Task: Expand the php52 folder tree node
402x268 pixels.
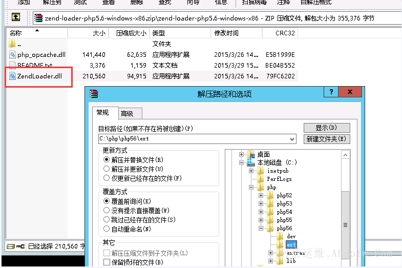Action: [x=261, y=195]
